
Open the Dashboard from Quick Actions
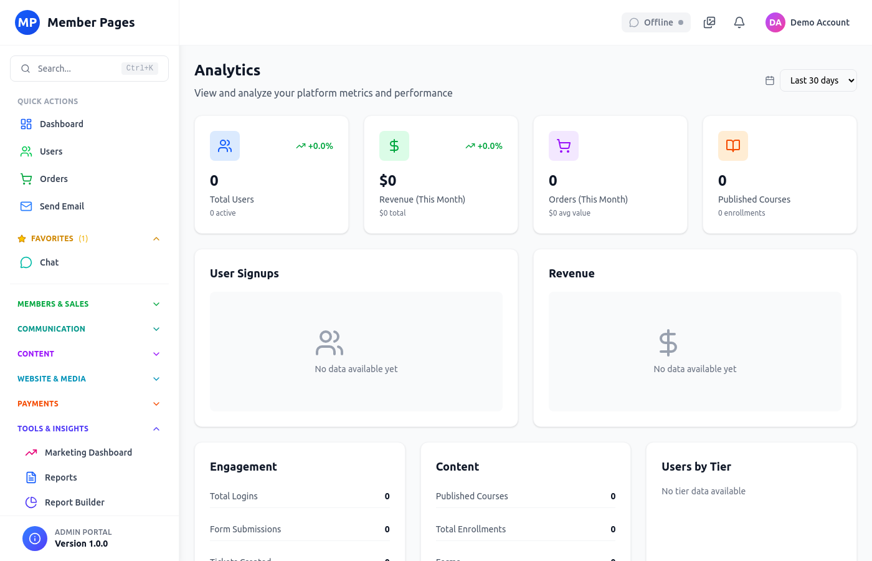[60, 123]
